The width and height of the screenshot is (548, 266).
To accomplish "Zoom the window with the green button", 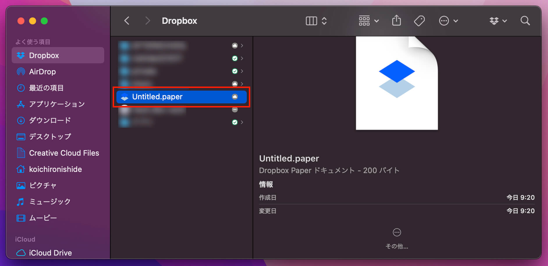I will click(44, 21).
